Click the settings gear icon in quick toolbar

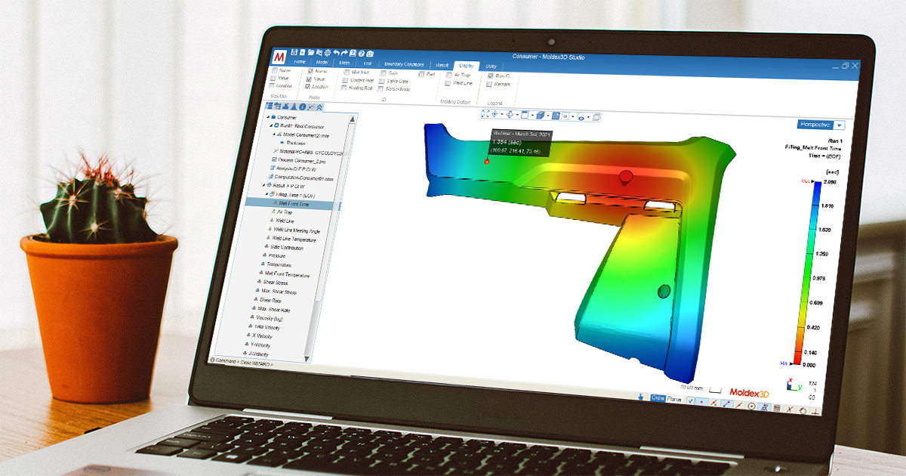pos(328,53)
